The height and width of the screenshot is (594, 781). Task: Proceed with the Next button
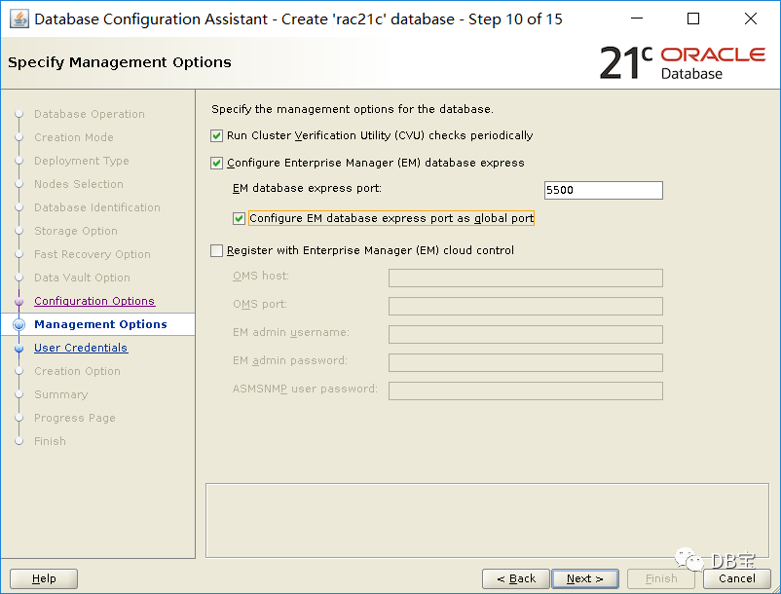point(585,578)
